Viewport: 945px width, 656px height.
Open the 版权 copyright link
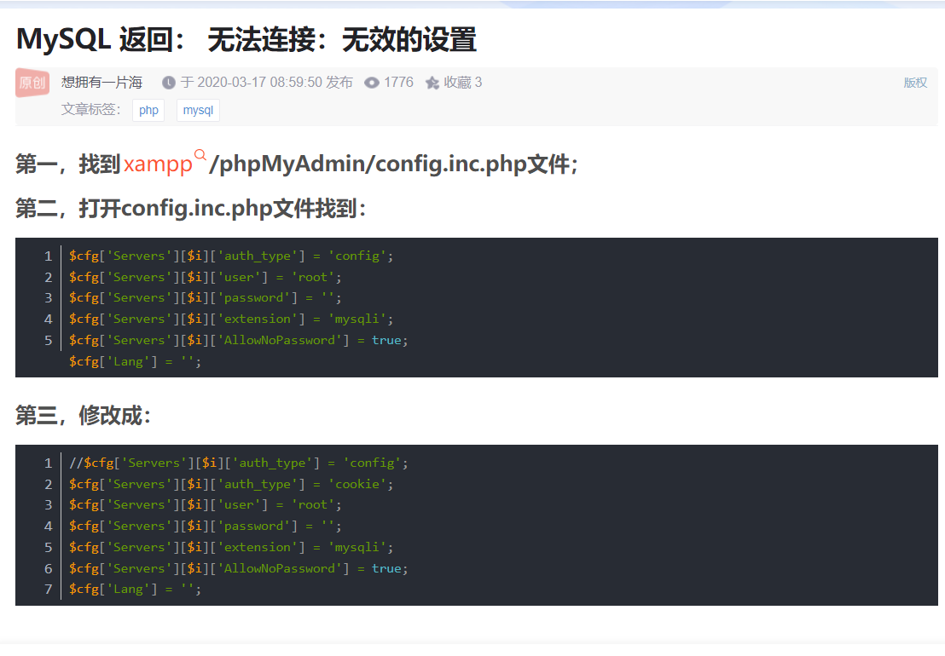915,83
